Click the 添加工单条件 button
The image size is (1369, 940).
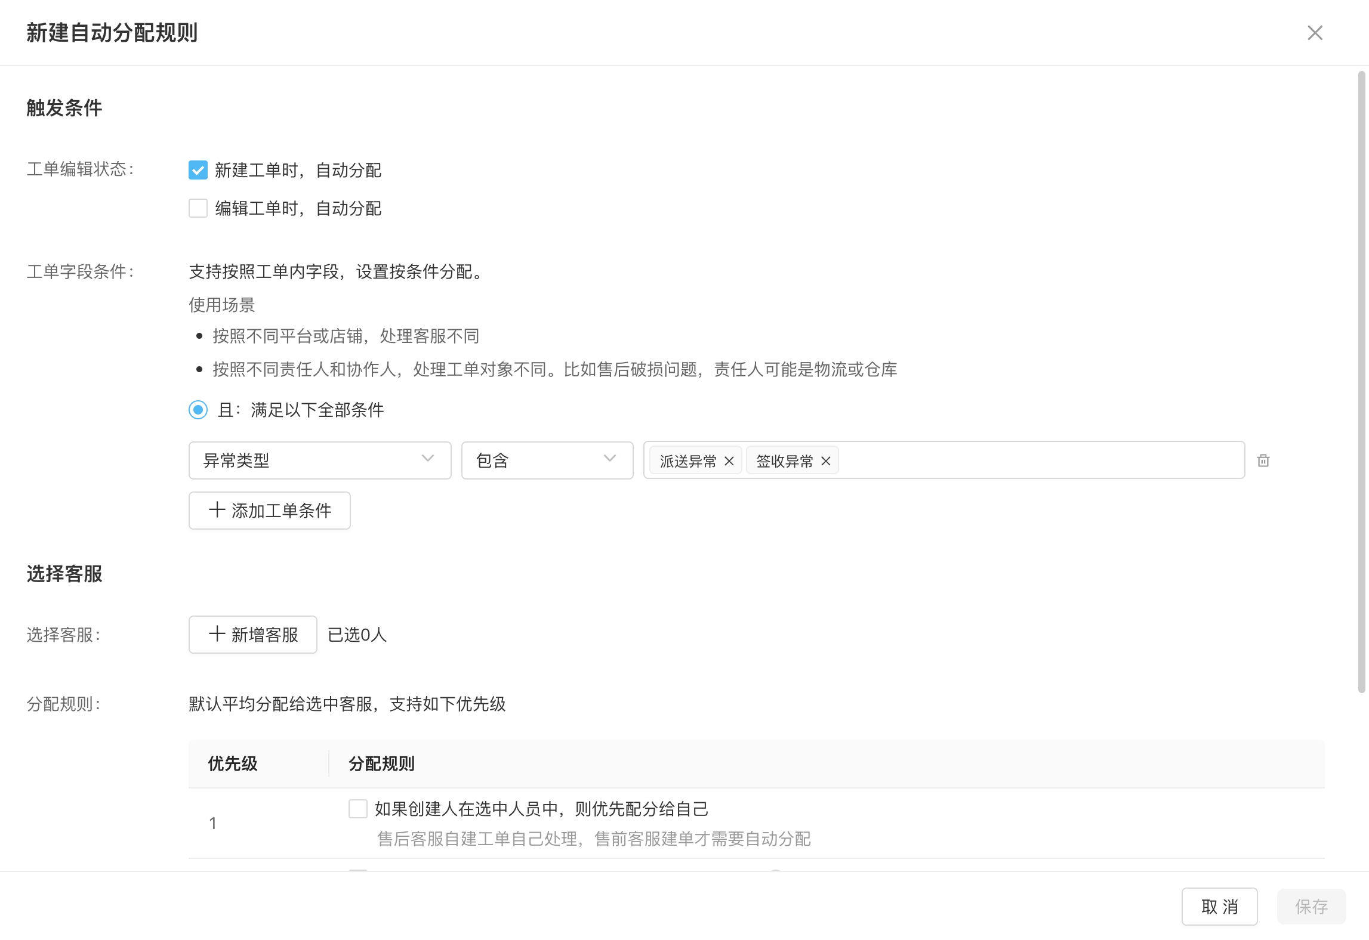270,511
